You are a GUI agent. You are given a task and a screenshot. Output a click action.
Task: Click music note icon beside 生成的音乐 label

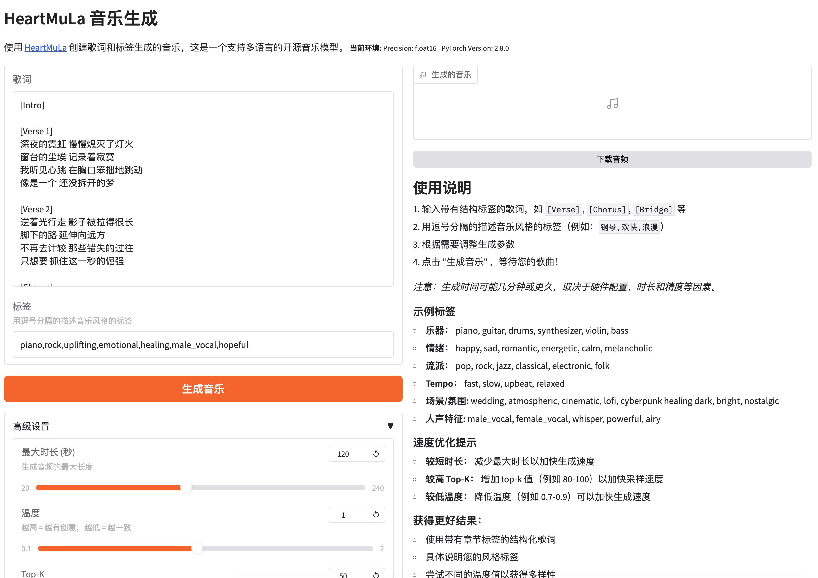point(423,75)
